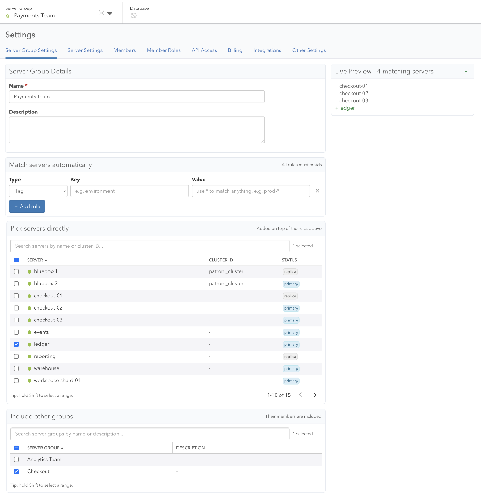Uncheck the ledger server checkbox
The width and height of the screenshot is (482, 499).
point(16,344)
